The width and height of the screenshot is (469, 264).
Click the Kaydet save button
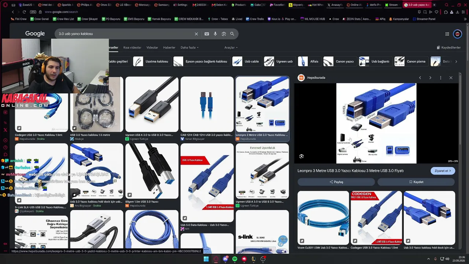(x=416, y=182)
